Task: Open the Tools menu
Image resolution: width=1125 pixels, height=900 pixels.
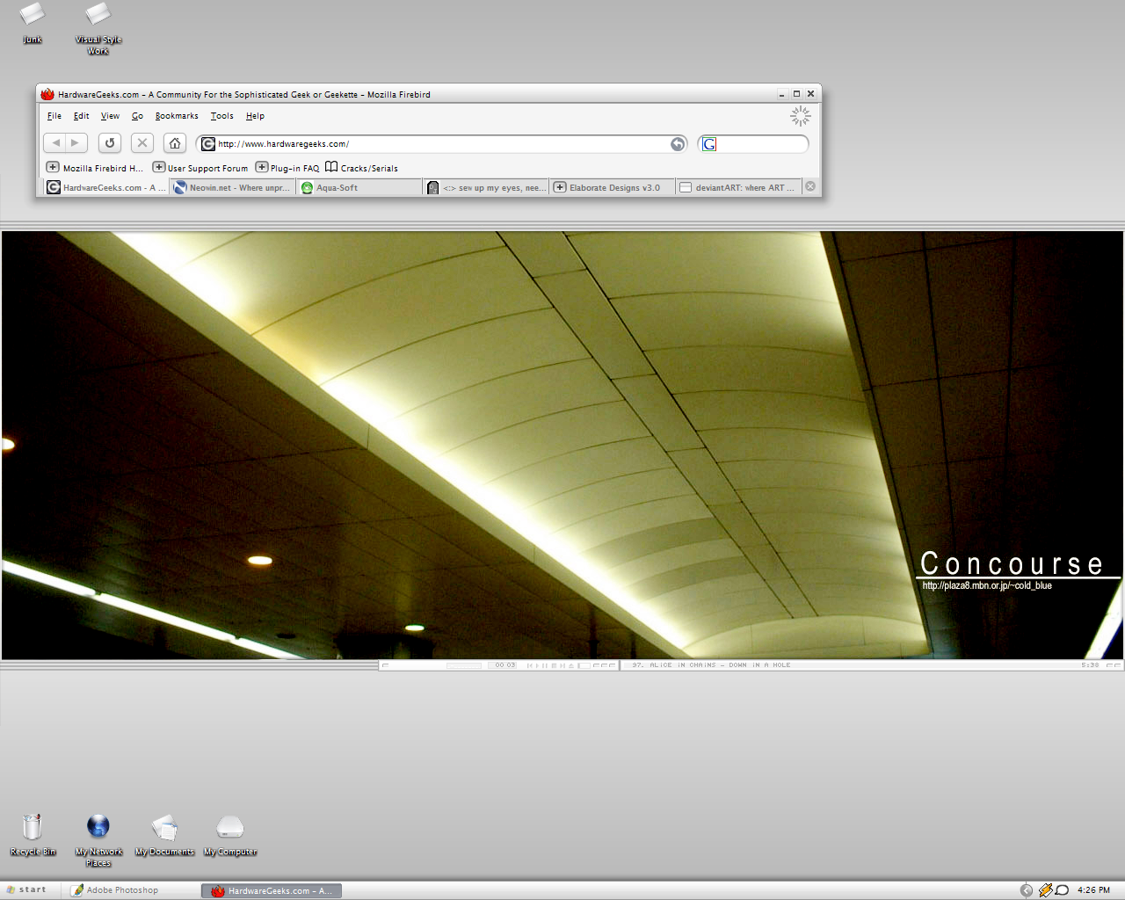Action: click(x=221, y=116)
